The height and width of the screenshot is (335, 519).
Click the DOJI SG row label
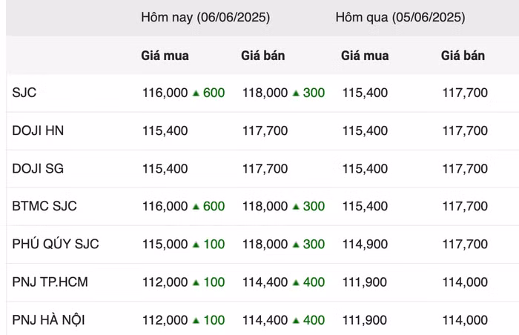[x=38, y=169]
